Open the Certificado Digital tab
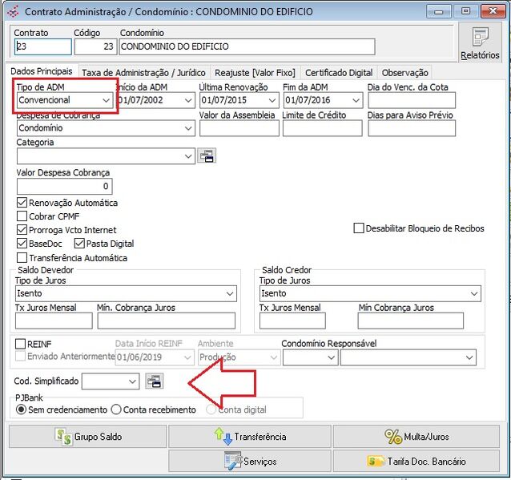 [338, 72]
